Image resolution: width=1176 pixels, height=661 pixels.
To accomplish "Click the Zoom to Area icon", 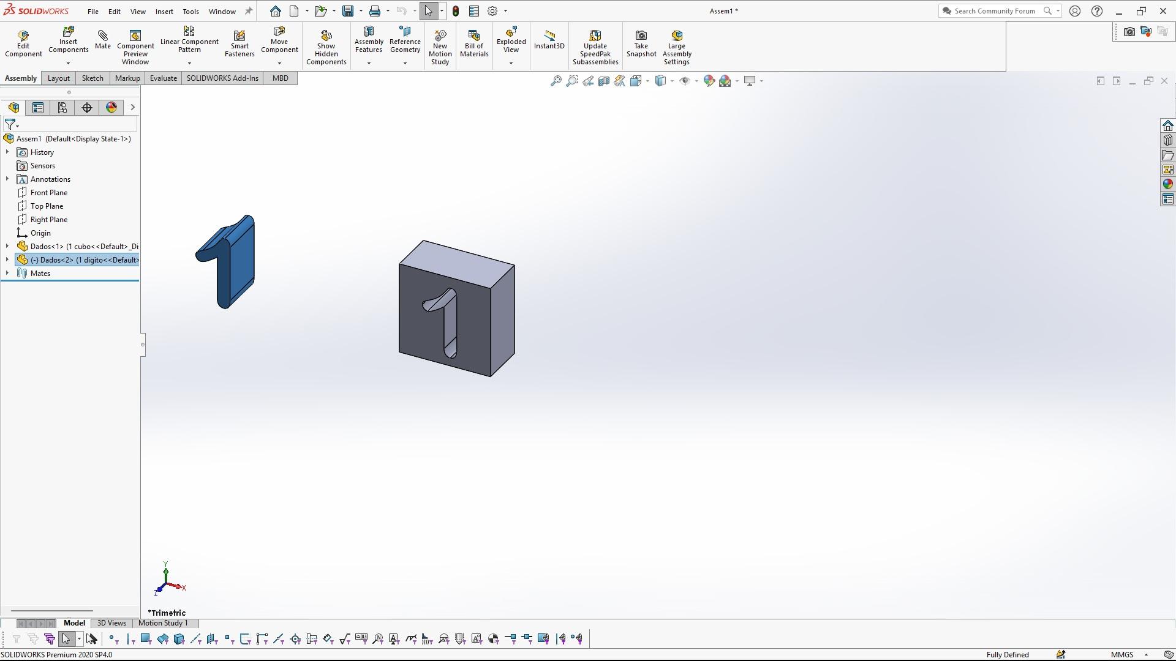I will tap(571, 81).
